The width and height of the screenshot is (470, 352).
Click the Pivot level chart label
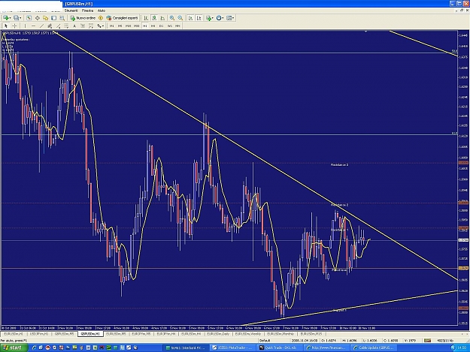coord(340,270)
